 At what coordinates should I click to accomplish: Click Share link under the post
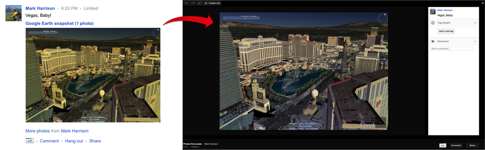click(95, 141)
